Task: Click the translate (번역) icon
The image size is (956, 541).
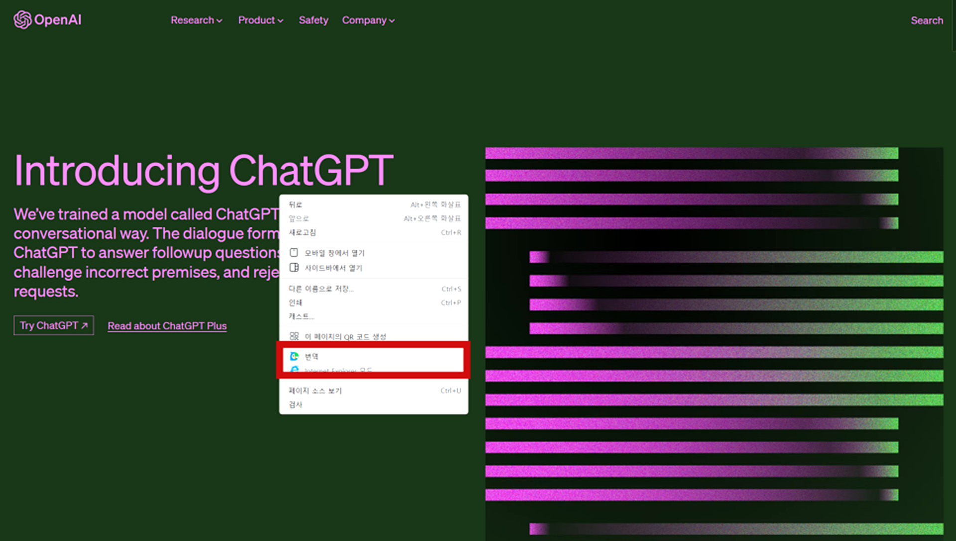Action: tap(294, 356)
